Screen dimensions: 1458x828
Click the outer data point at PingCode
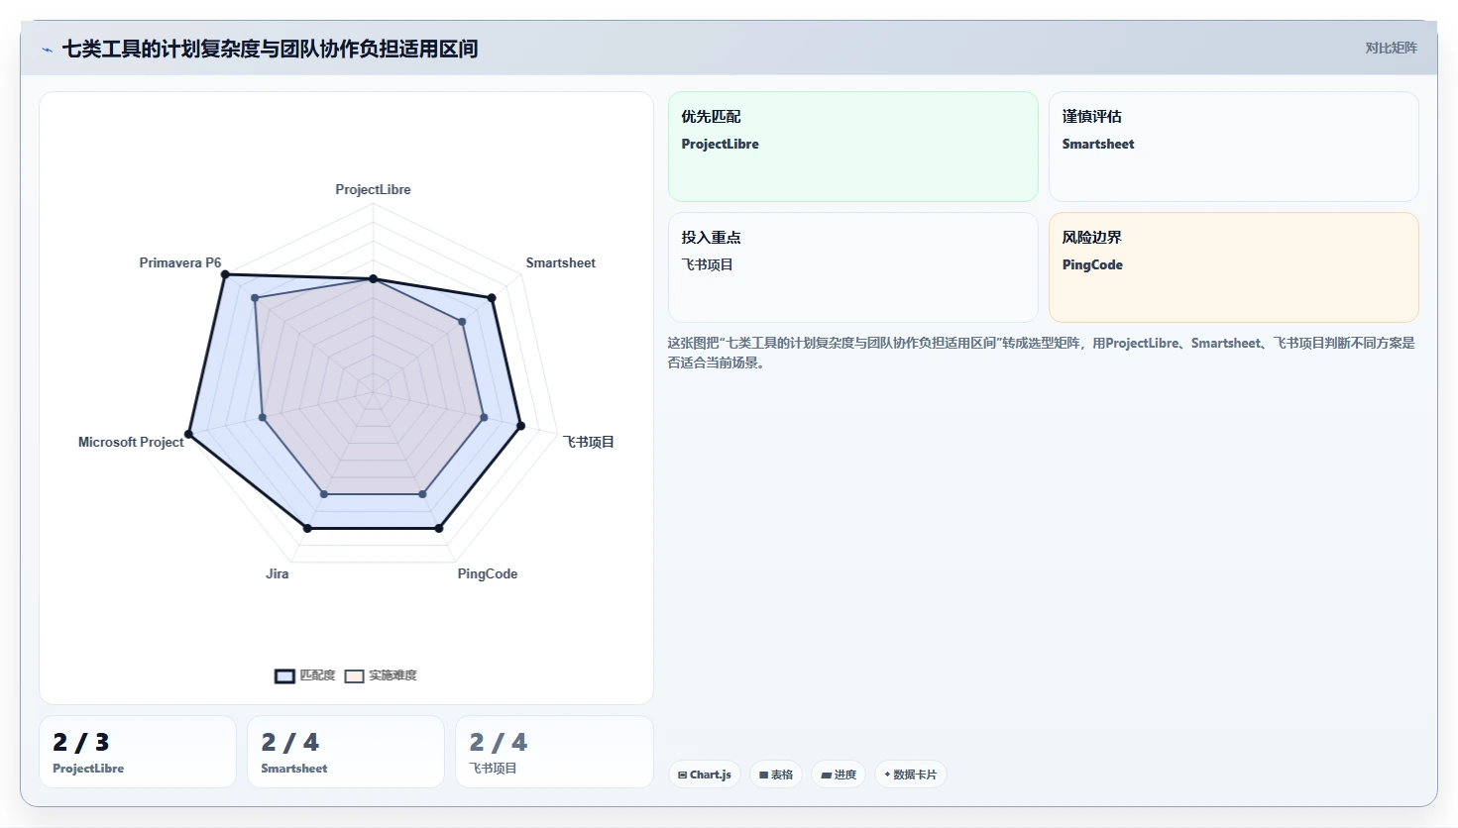[x=439, y=528]
